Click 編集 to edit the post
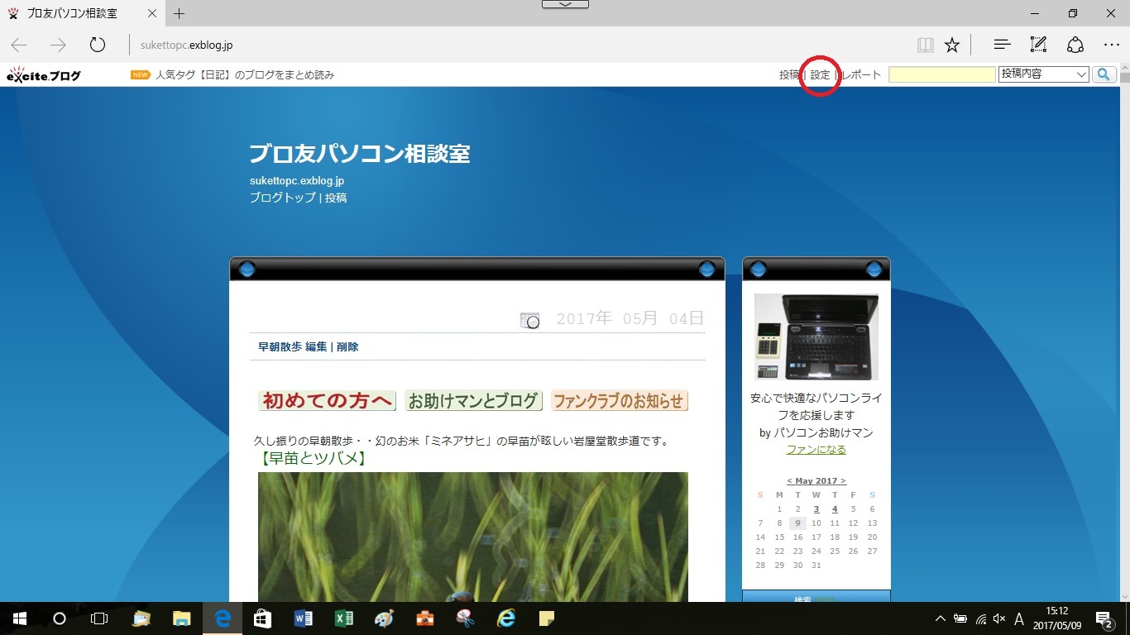1130x635 pixels. [316, 346]
